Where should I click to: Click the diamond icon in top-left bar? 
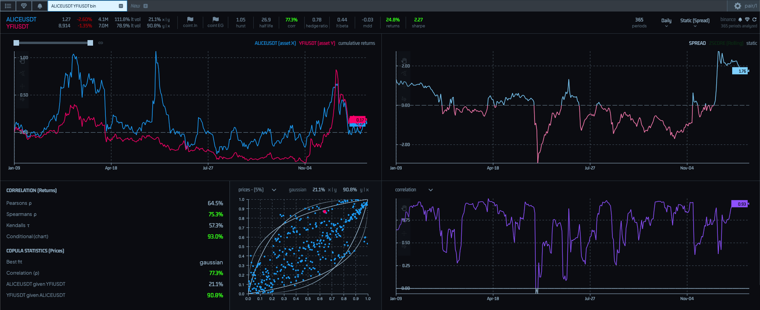pyautogui.click(x=24, y=6)
